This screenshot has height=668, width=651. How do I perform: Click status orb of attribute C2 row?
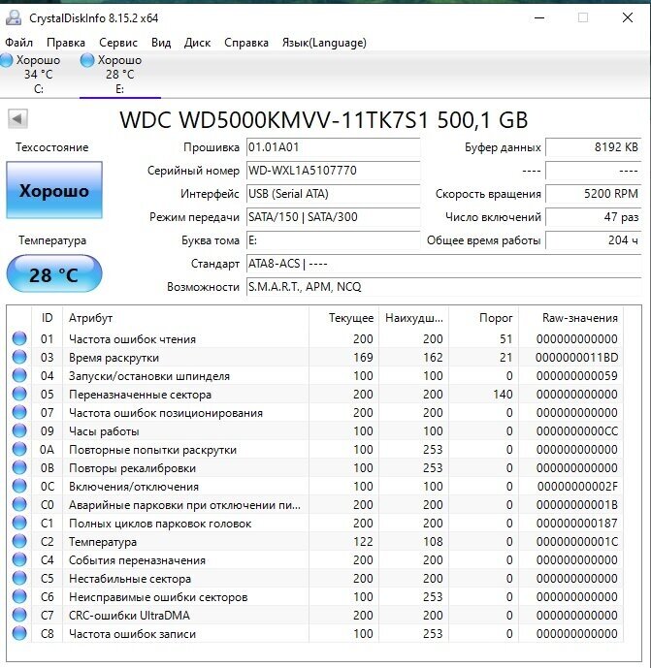click(19, 541)
